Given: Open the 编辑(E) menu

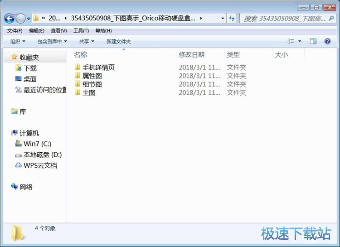Looking at the screenshot, I should (x=37, y=31).
